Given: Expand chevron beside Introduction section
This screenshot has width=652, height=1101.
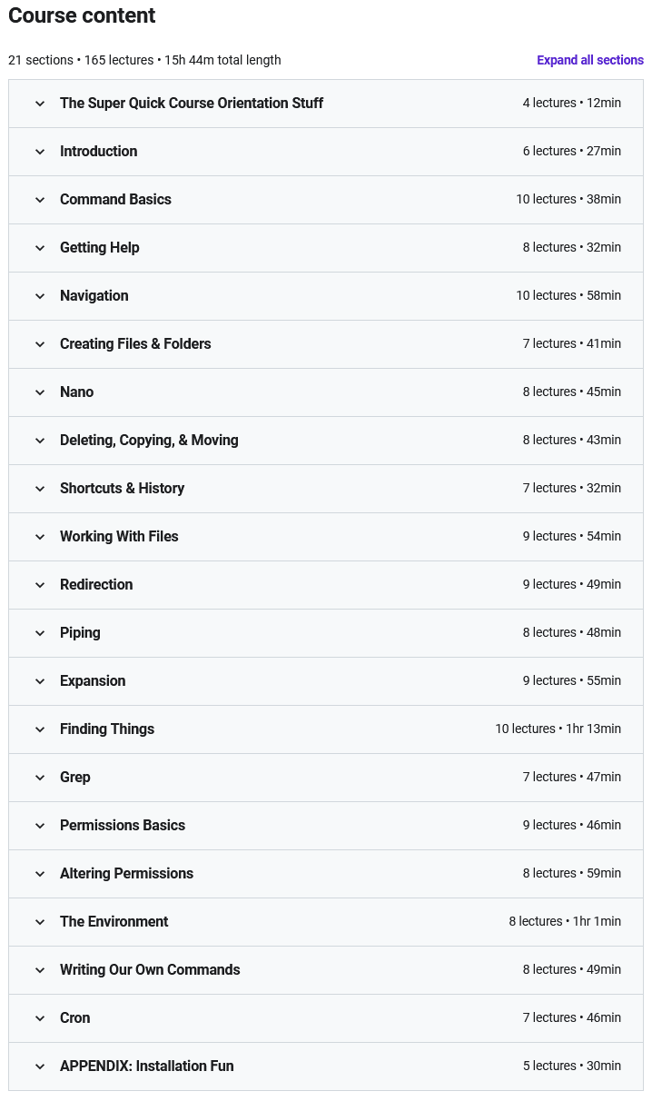Looking at the screenshot, I should [x=40, y=152].
